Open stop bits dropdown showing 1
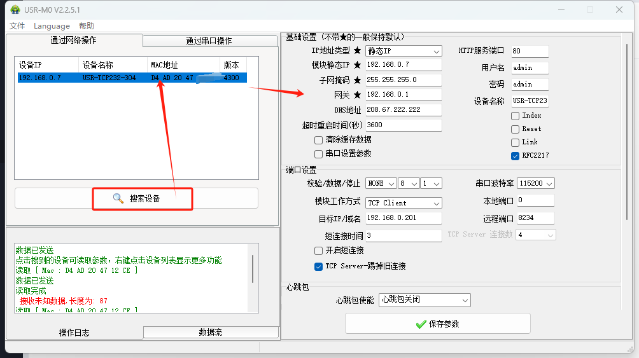The image size is (639, 358). pyautogui.click(x=431, y=183)
